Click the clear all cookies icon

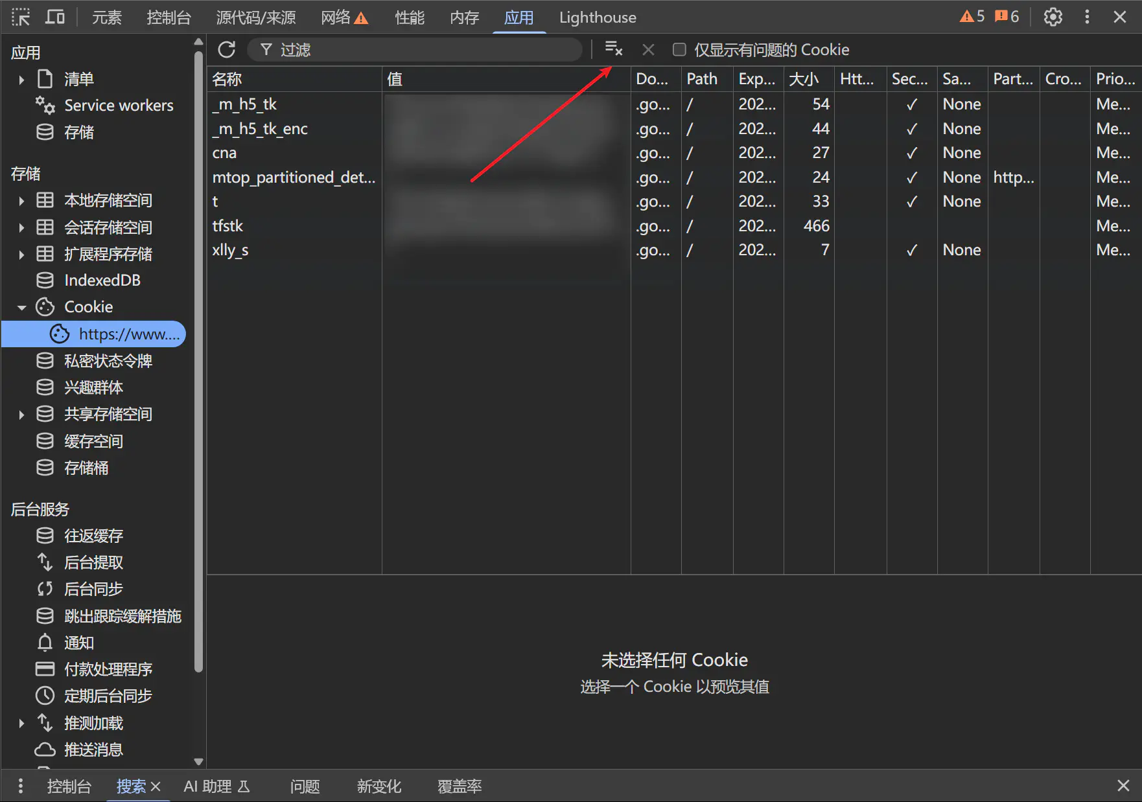613,49
